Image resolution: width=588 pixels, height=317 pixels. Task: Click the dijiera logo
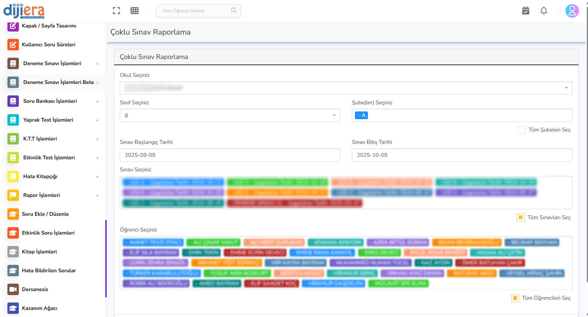pos(24,11)
